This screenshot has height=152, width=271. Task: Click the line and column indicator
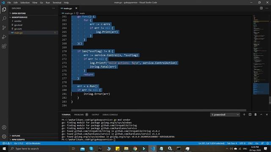point(211,144)
